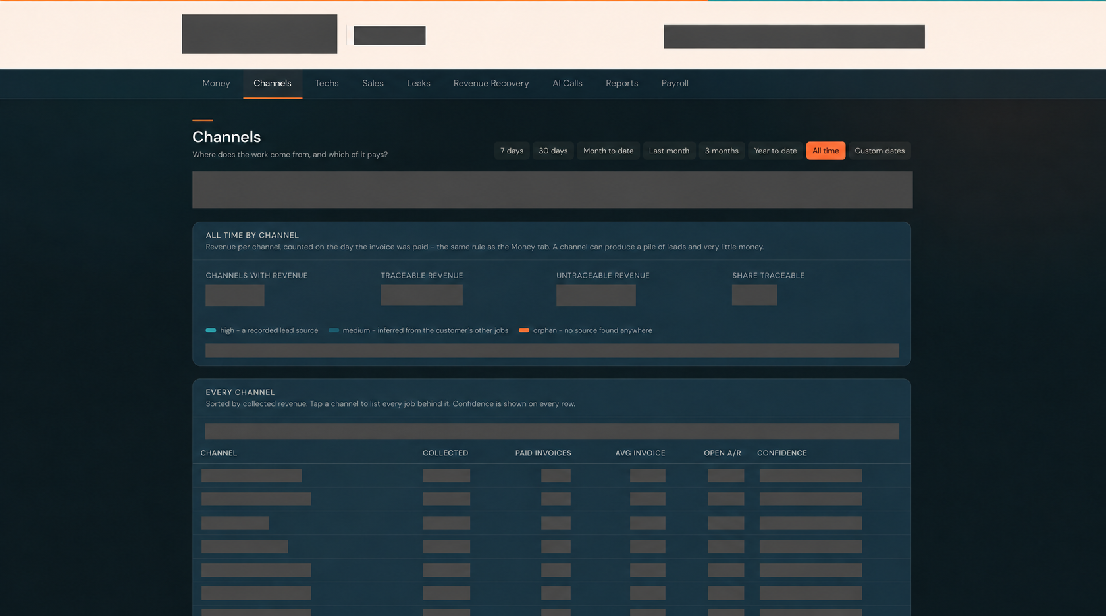
Task: Switch to the AI Calls tab
Action: (567, 84)
